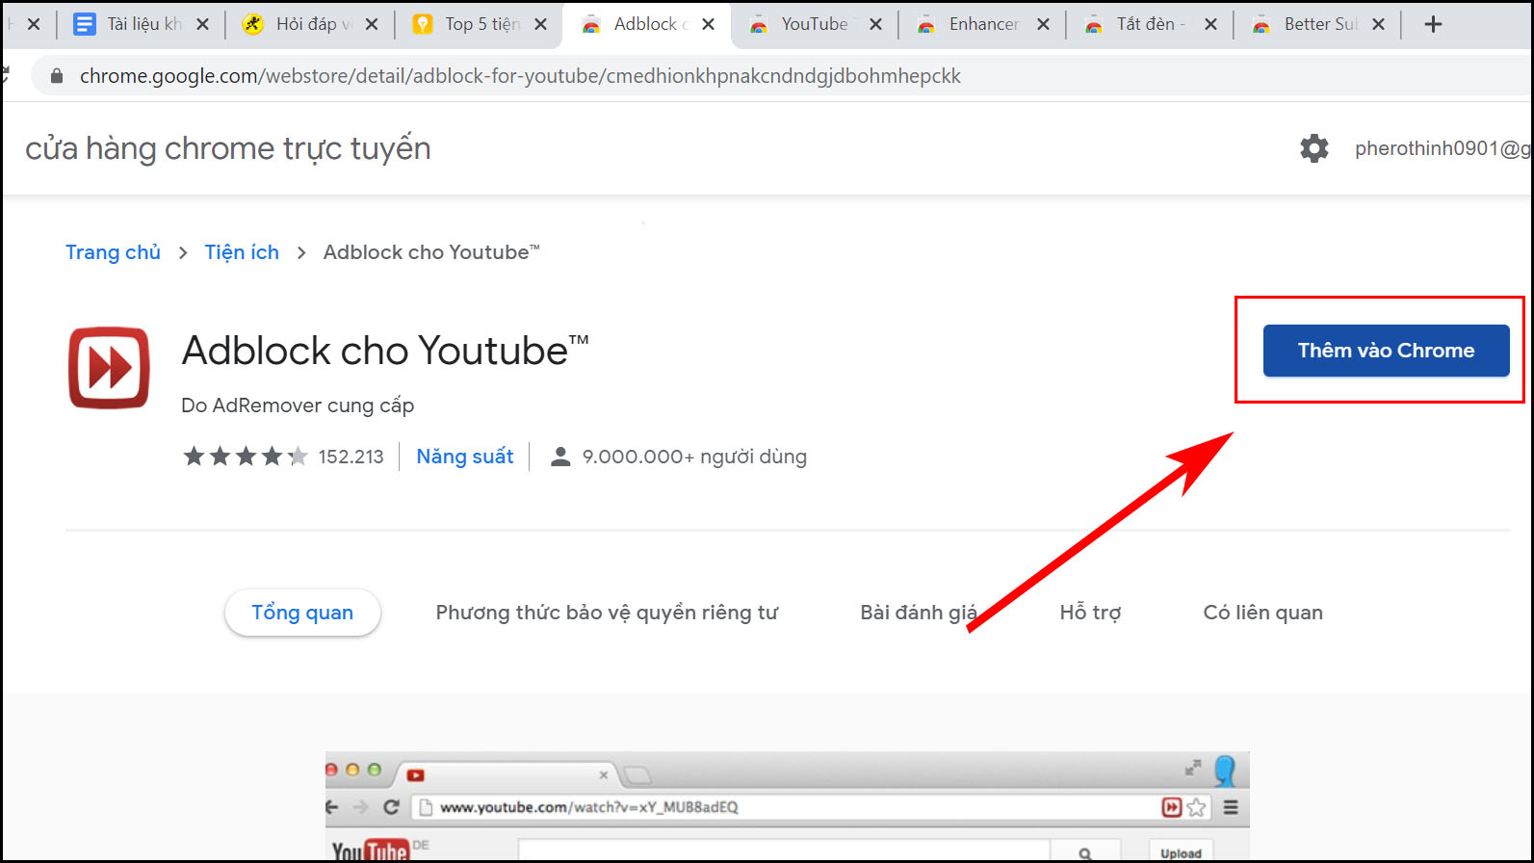Screen dimensions: 1534x863
Task: Click the padlock site info icon
Action: point(57,76)
